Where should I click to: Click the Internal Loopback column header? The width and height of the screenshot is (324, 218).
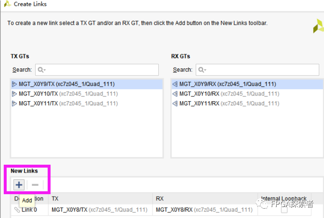tap(284, 199)
